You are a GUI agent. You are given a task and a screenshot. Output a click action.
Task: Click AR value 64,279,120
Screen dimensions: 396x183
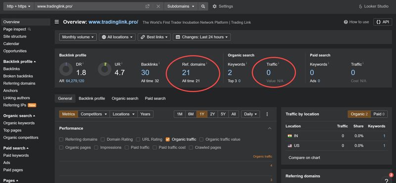[x=75, y=81]
